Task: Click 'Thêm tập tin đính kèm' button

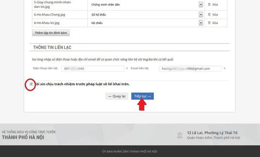Action: [x=51, y=33]
